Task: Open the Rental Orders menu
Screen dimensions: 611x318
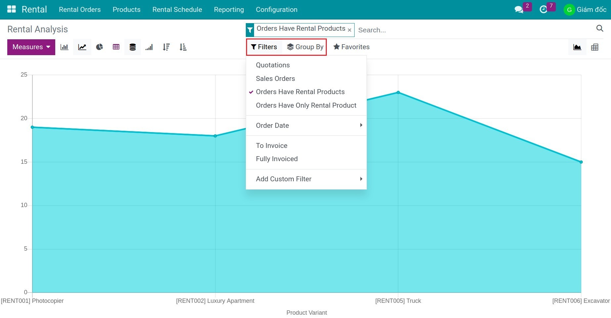Action: [x=80, y=10]
